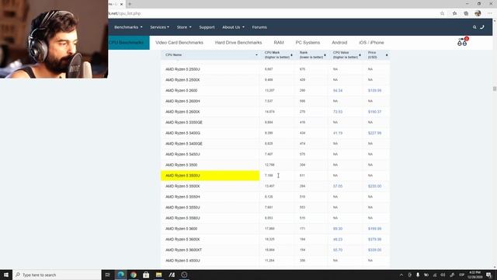This screenshot has height=280, width=497.
Task: Click the $199.99 price for Ryzen 5 3600
Action: point(374,229)
